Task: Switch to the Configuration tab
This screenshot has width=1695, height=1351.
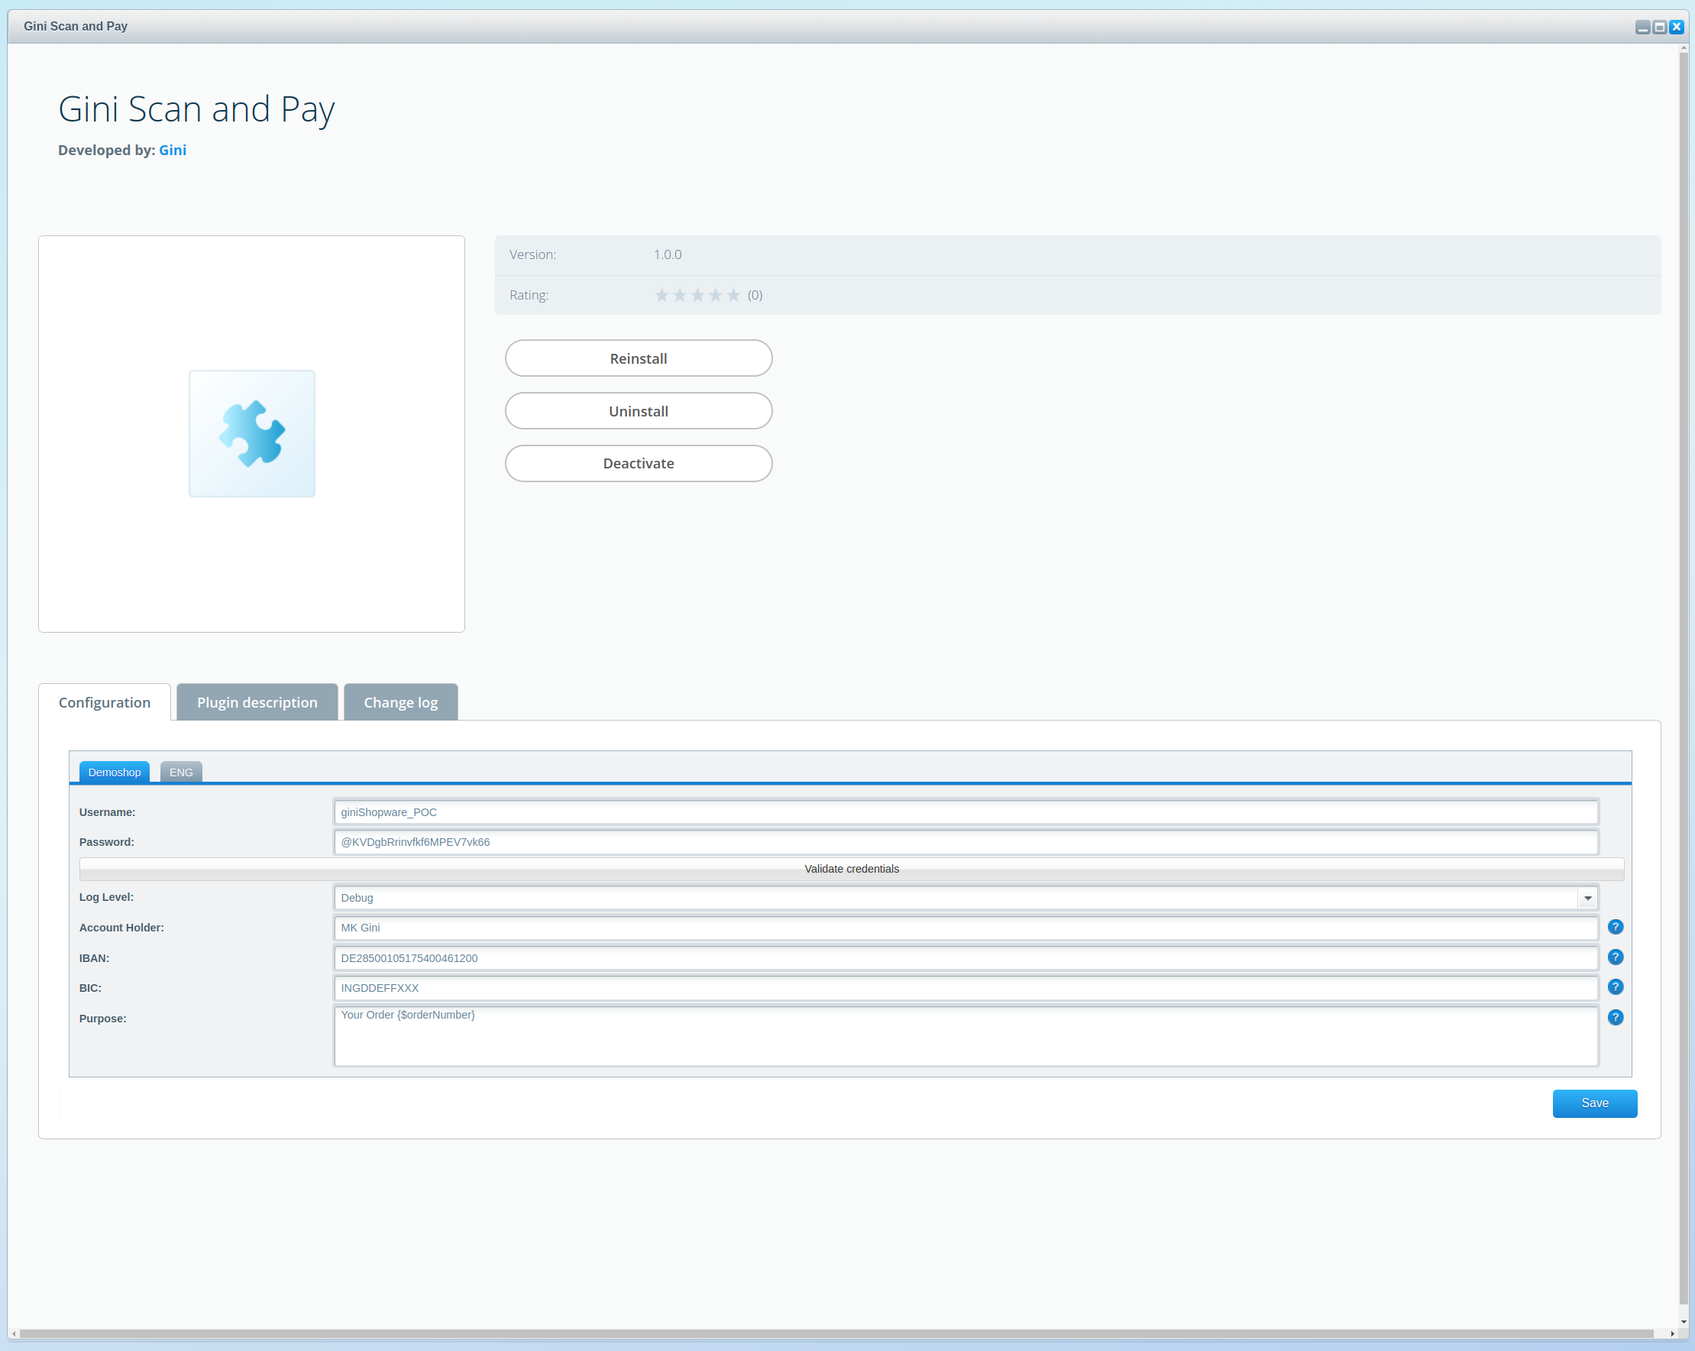Action: click(x=105, y=702)
